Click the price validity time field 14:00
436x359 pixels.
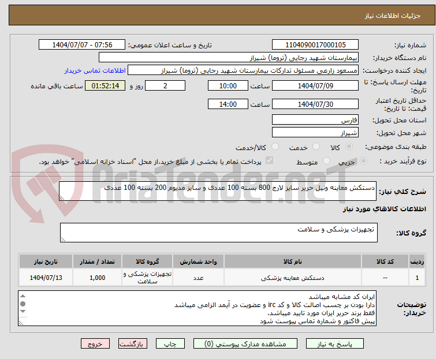point(228,104)
